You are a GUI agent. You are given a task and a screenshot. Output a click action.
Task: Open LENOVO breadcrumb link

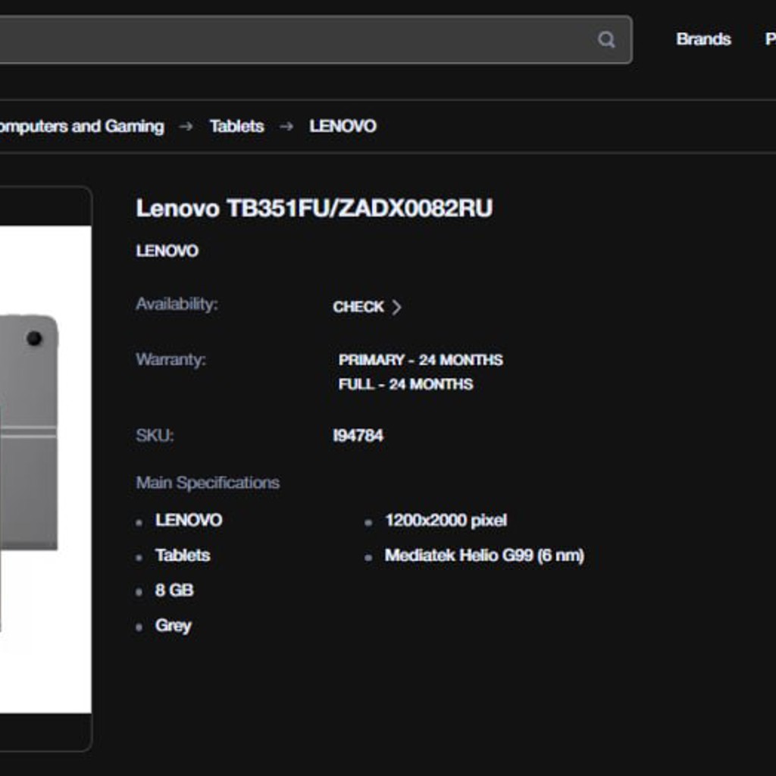(343, 127)
